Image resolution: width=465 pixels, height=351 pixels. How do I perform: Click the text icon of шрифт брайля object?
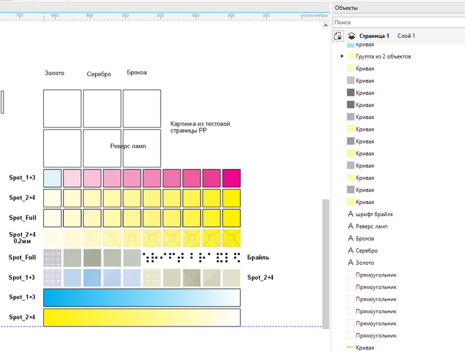click(x=350, y=214)
